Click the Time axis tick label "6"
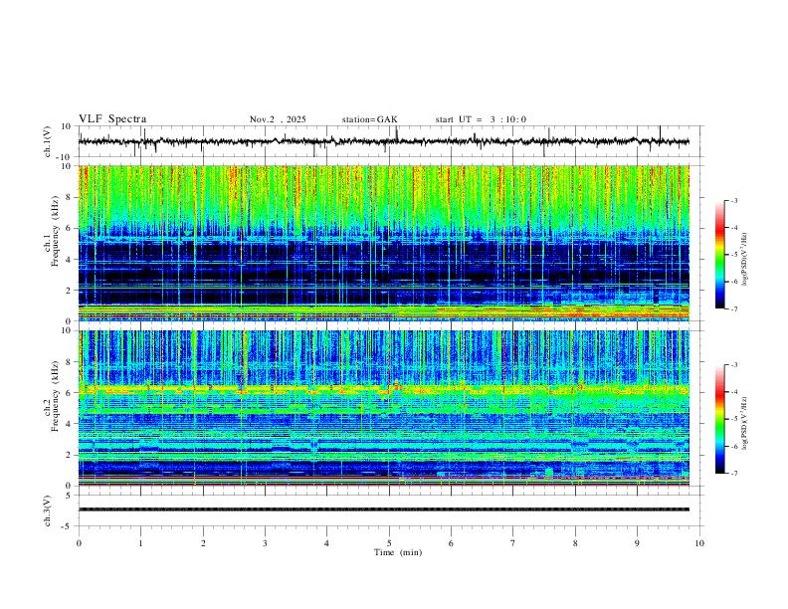Viewport: 788px width, 609px height. coord(451,543)
